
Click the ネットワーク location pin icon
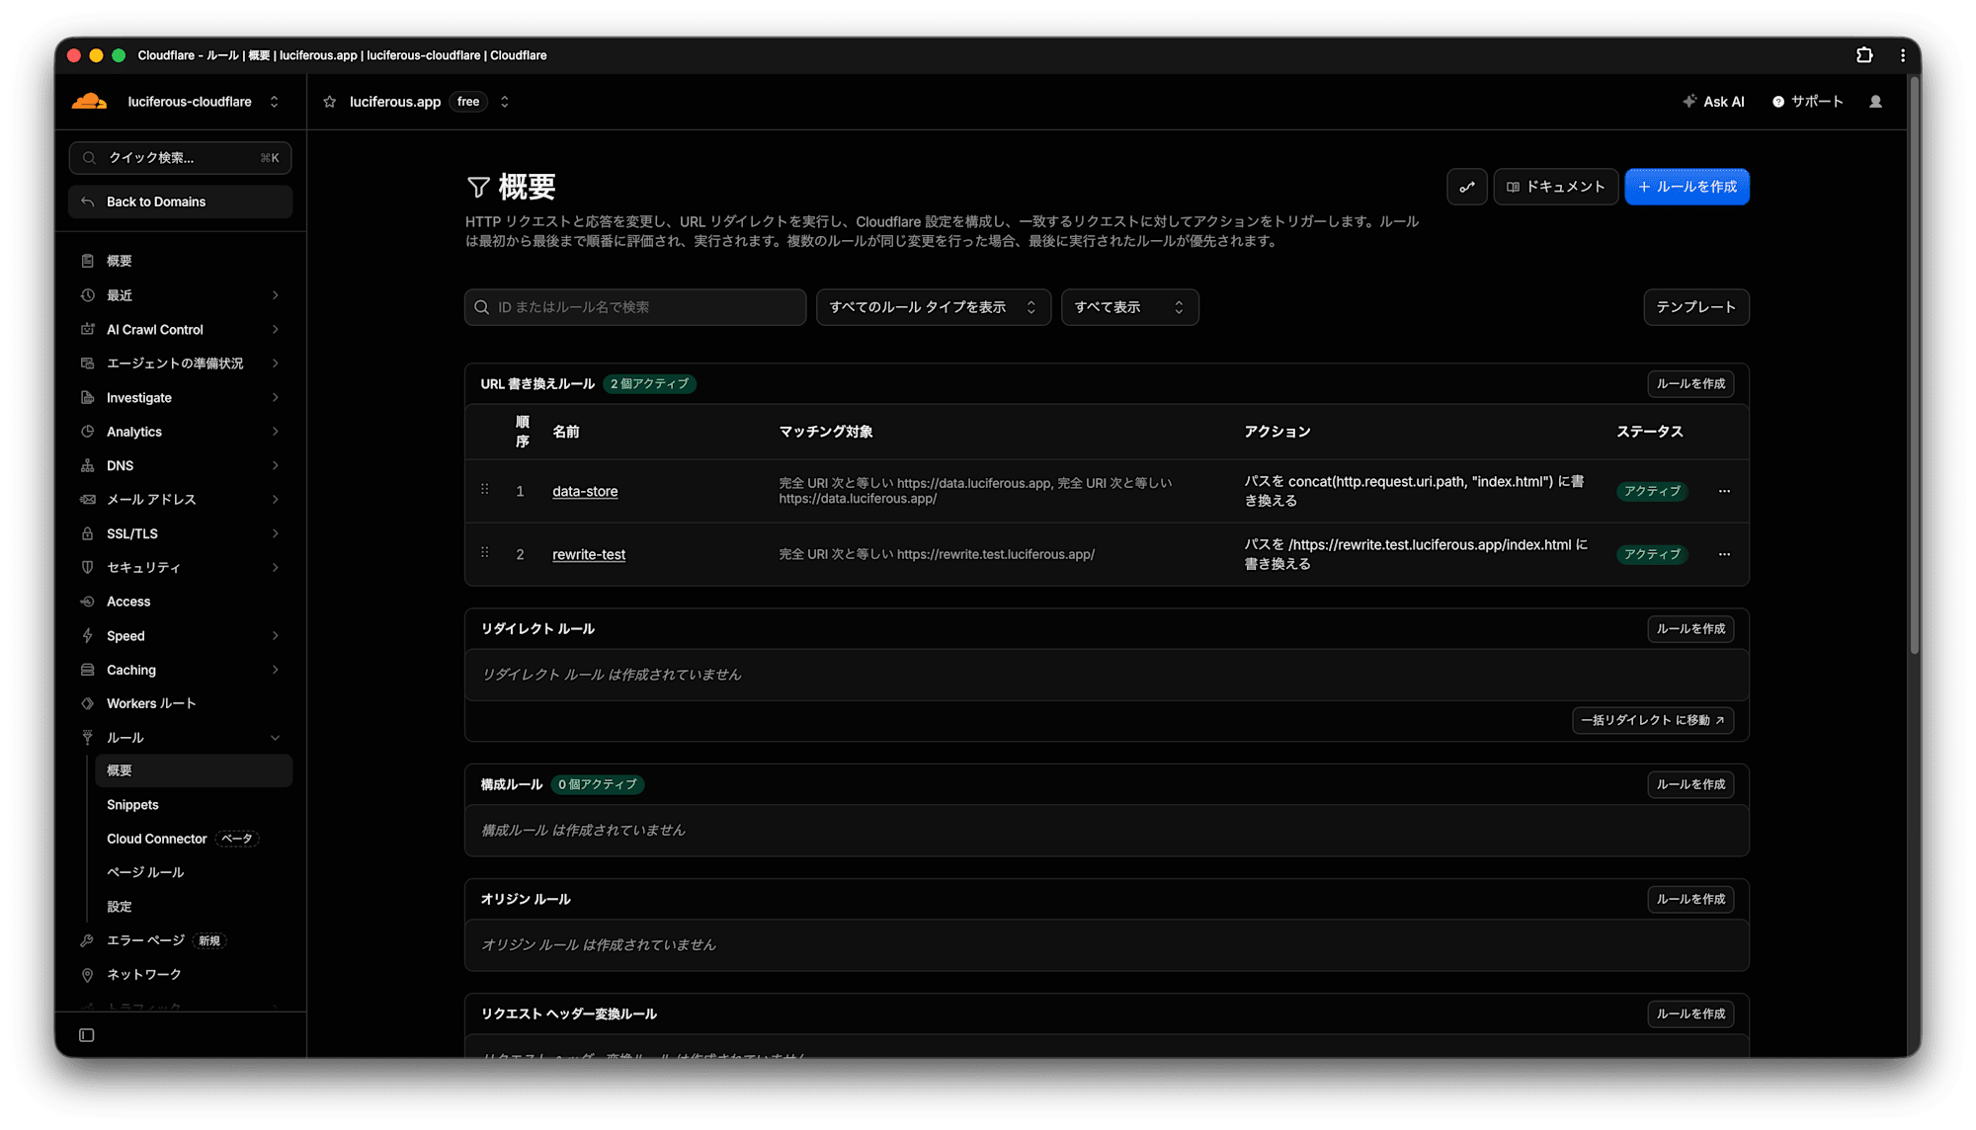pos(88,975)
